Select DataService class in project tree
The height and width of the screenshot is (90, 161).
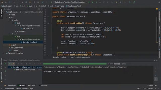click(27, 28)
